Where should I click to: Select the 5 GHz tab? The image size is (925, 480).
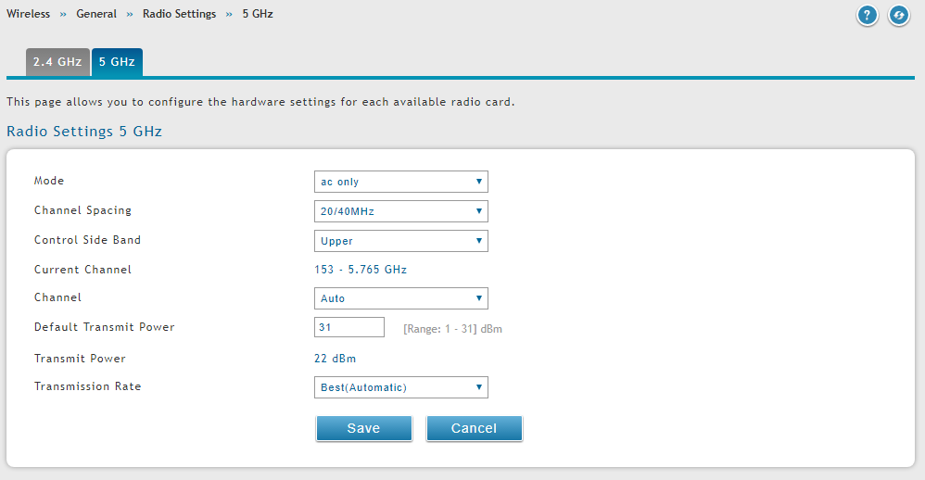tap(117, 63)
